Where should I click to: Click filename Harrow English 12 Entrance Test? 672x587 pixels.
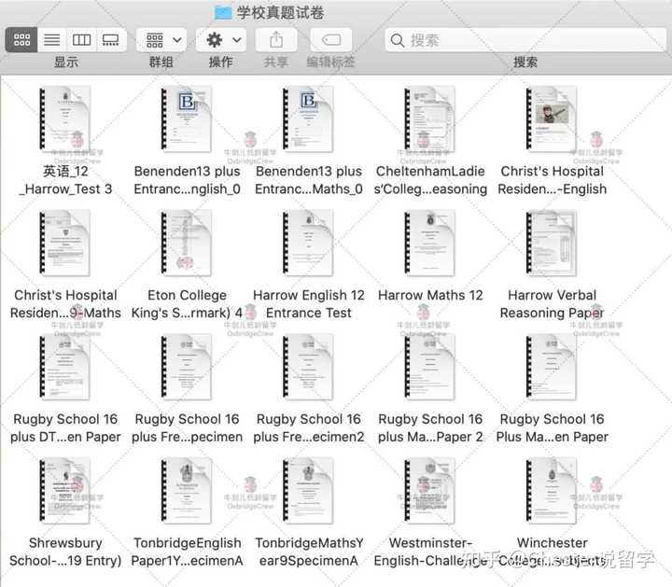(309, 304)
